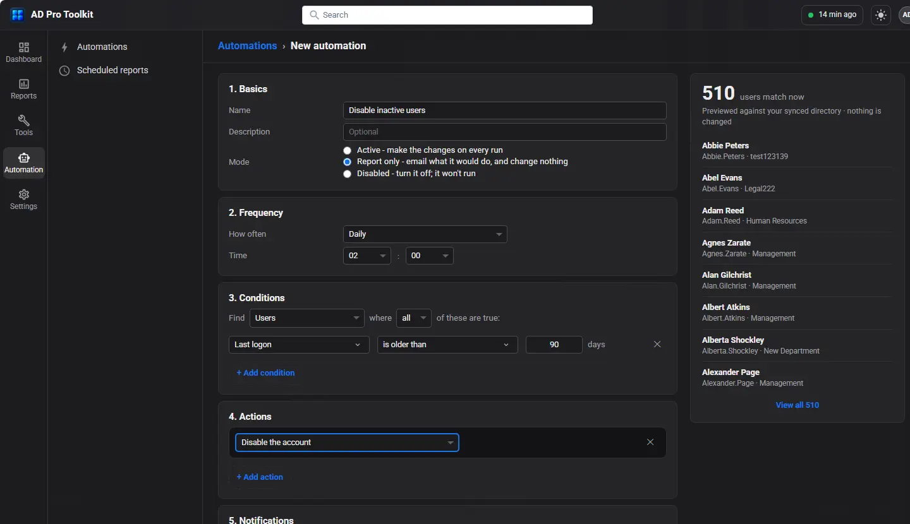Viewport: 910px width, 524px height.
Task: Open the Find Users object dropdown
Action: [307, 318]
